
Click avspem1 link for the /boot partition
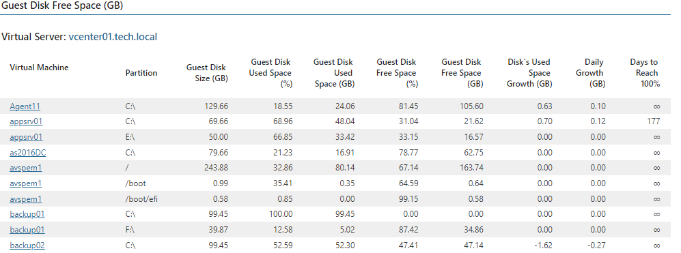[x=26, y=183]
